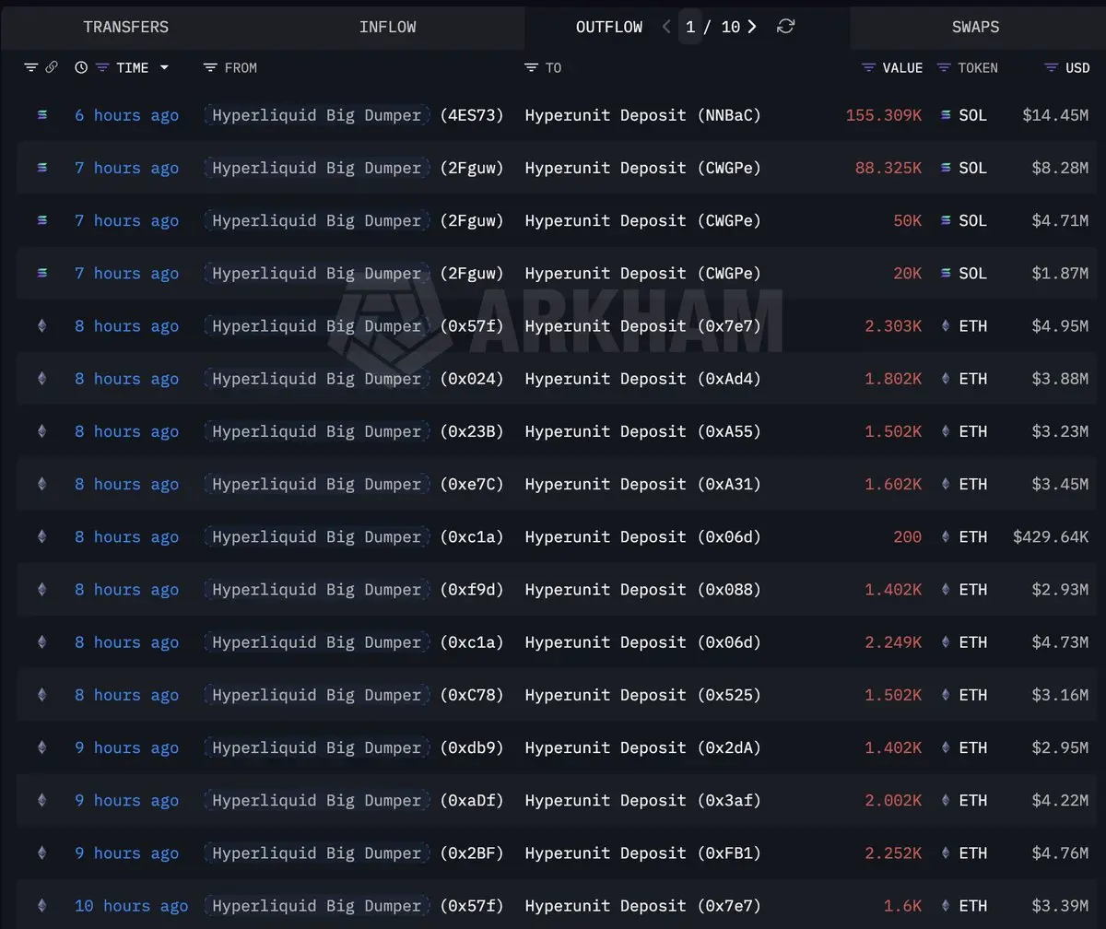Open Hyperunit Deposit (0xFB1) recipient
This screenshot has width=1106, height=929.
[643, 853]
